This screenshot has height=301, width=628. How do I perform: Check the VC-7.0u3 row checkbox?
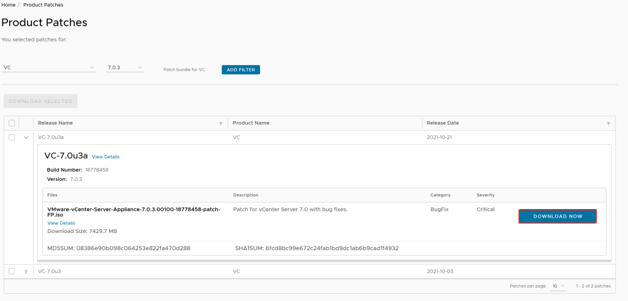12,271
